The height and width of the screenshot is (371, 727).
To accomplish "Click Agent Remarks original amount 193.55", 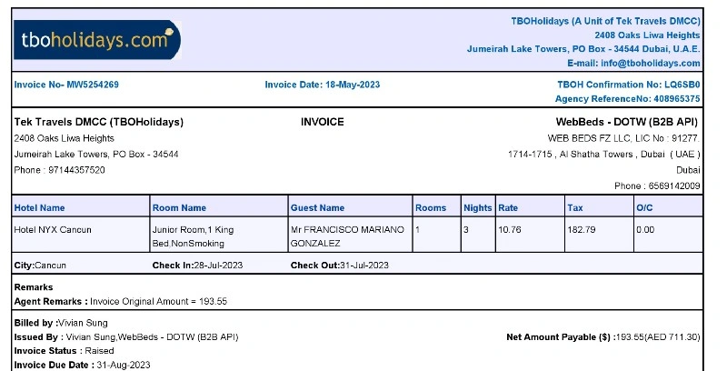I will pos(121,301).
